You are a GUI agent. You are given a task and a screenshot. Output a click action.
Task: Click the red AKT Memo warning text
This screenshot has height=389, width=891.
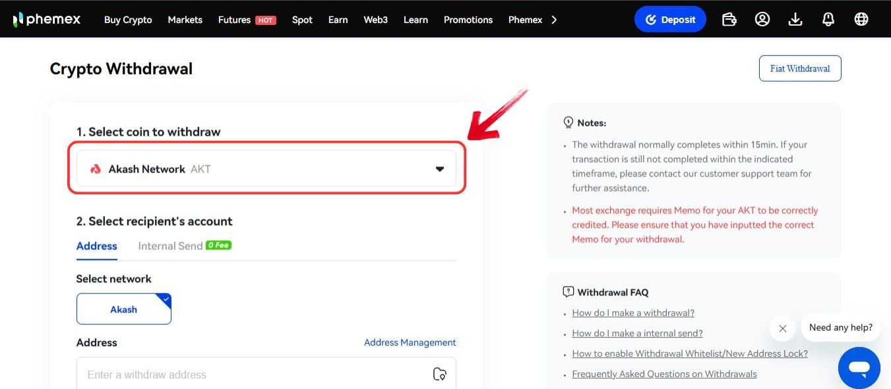[x=694, y=225]
